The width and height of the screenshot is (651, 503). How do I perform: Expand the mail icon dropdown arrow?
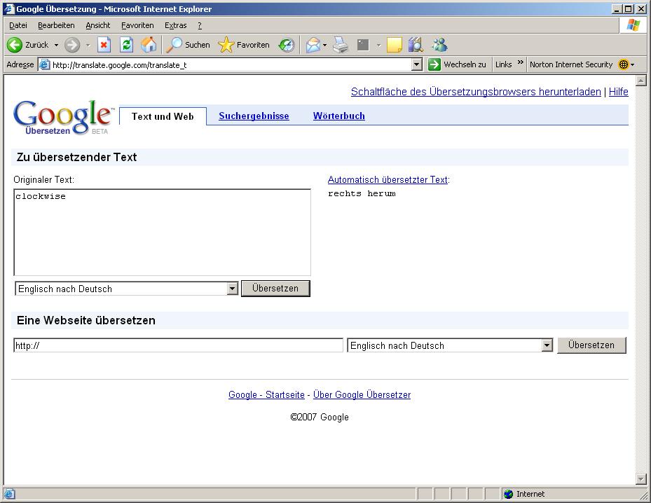[x=324, y=45]
